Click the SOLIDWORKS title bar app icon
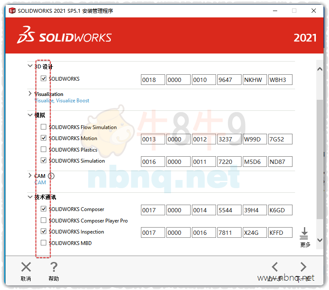The image size is (329, 290). (12, 11)
